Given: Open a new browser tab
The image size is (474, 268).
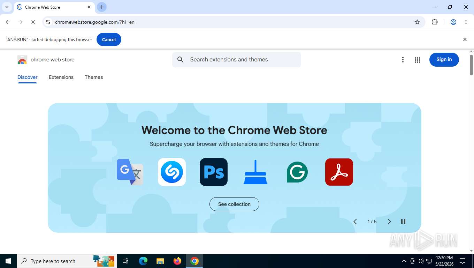Looking at the screenshot, I should [102, 7].
